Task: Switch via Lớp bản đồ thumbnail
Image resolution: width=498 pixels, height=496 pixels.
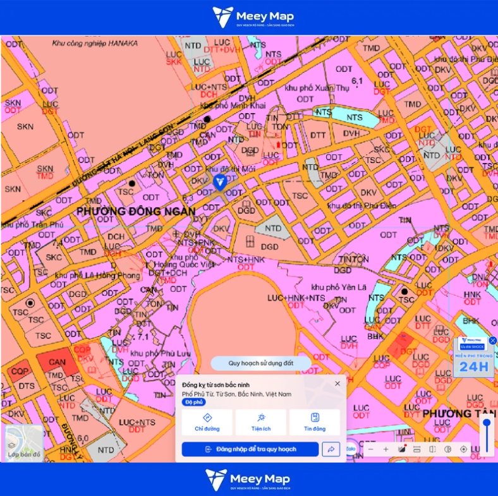Action: 24,444
